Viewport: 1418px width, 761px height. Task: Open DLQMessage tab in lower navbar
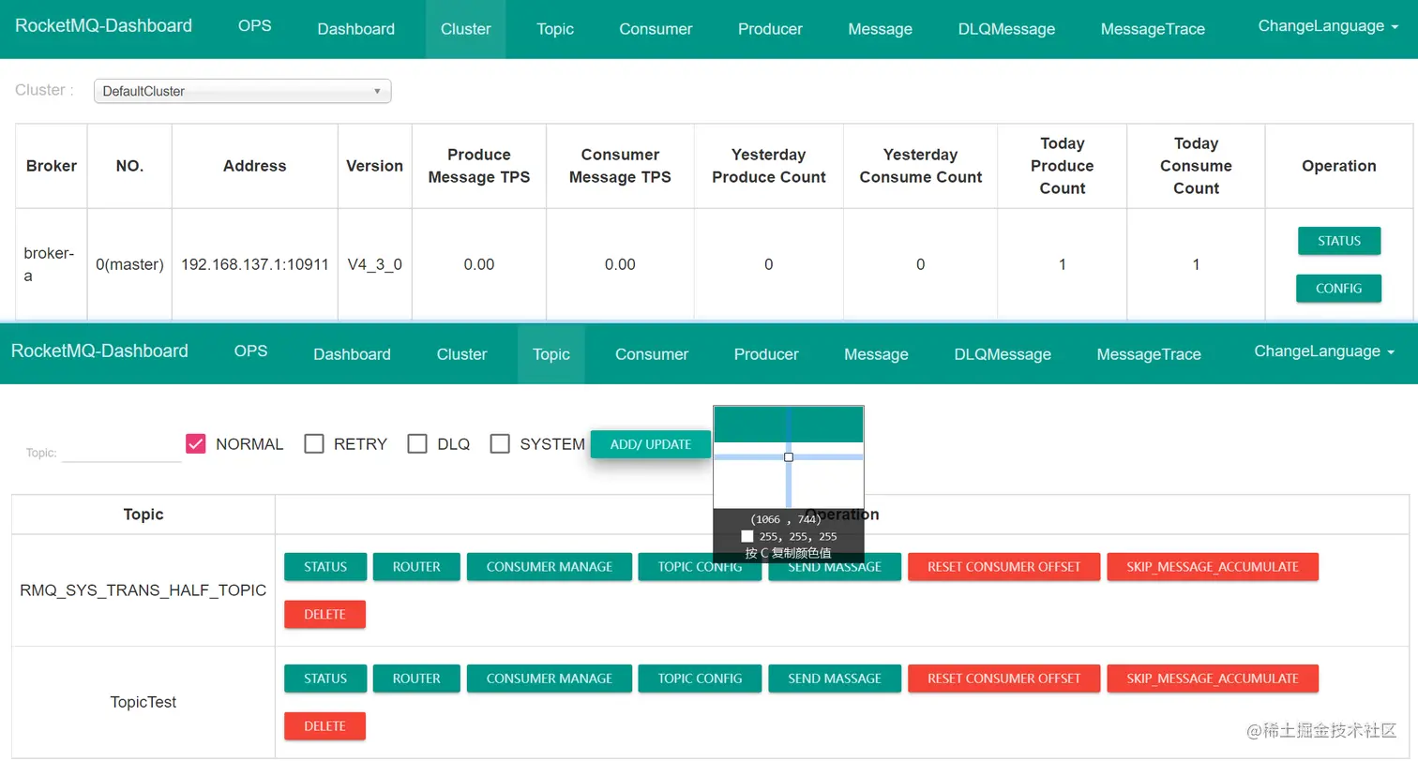pyautogui.click(x=1003, y=354)
